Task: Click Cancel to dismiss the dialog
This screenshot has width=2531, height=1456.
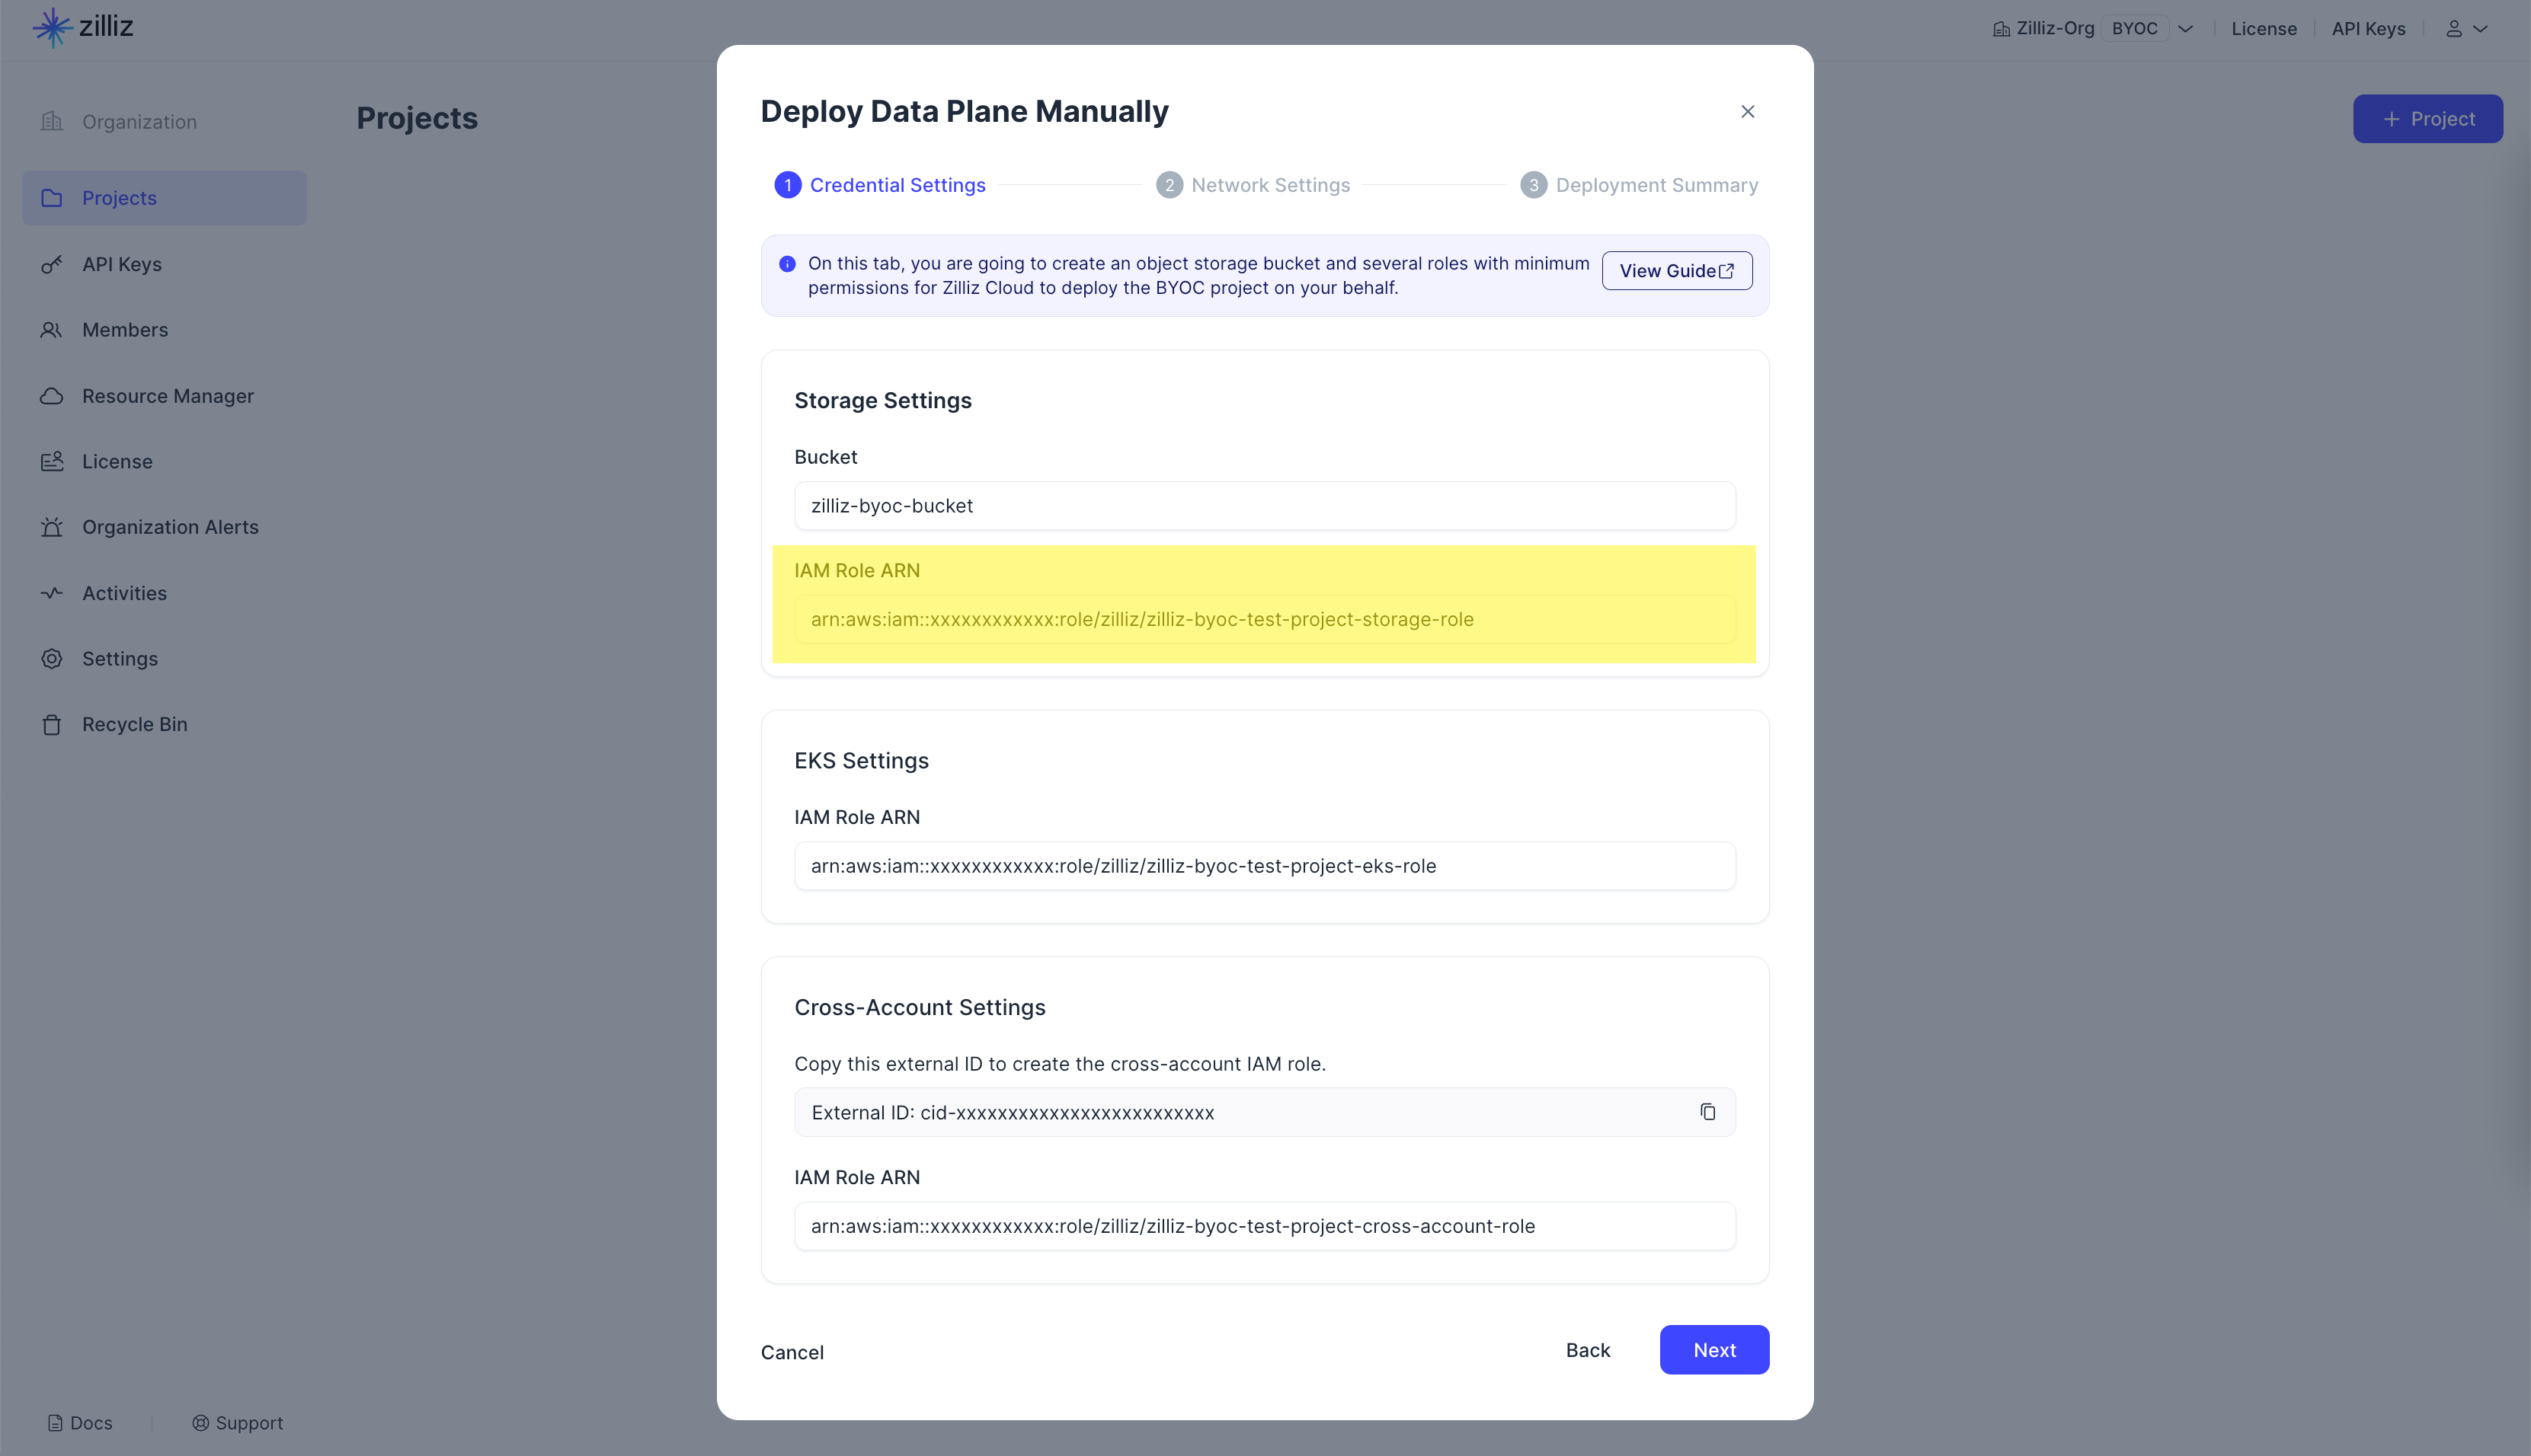Action: [x=792, y=1352]
